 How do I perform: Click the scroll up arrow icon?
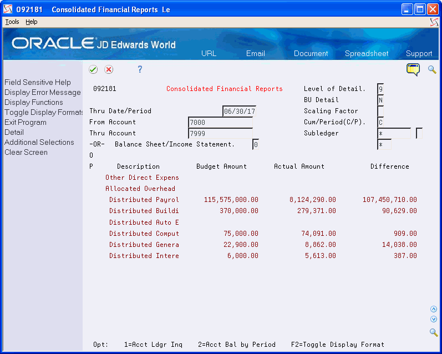pos(434,309)
